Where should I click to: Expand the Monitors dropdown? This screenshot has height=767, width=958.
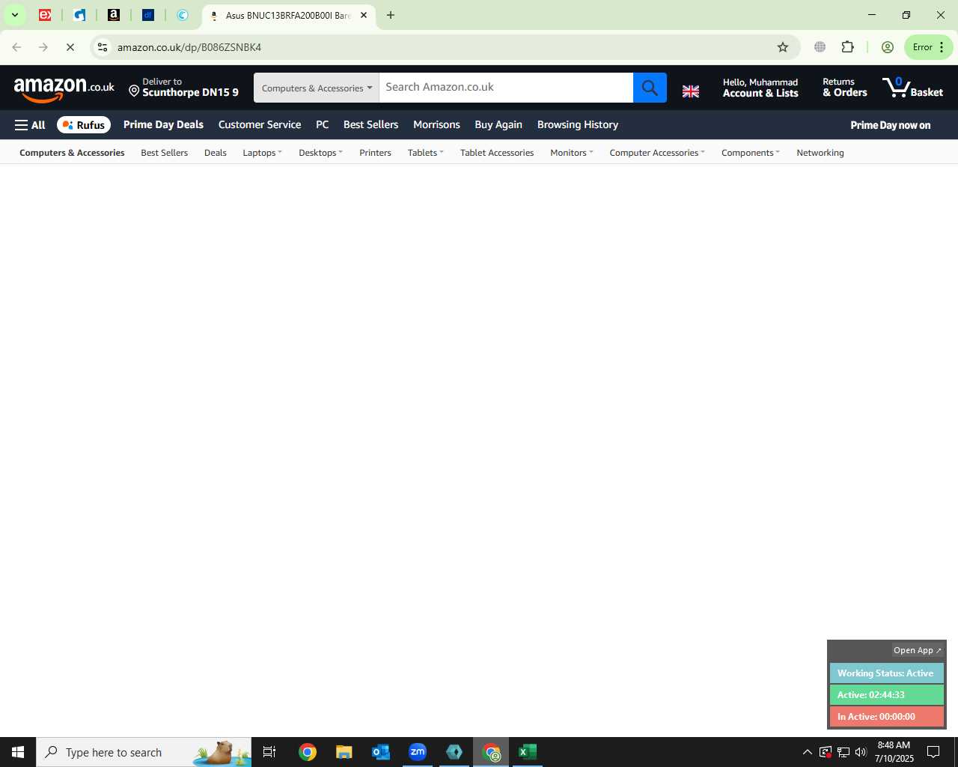point(571,153)
